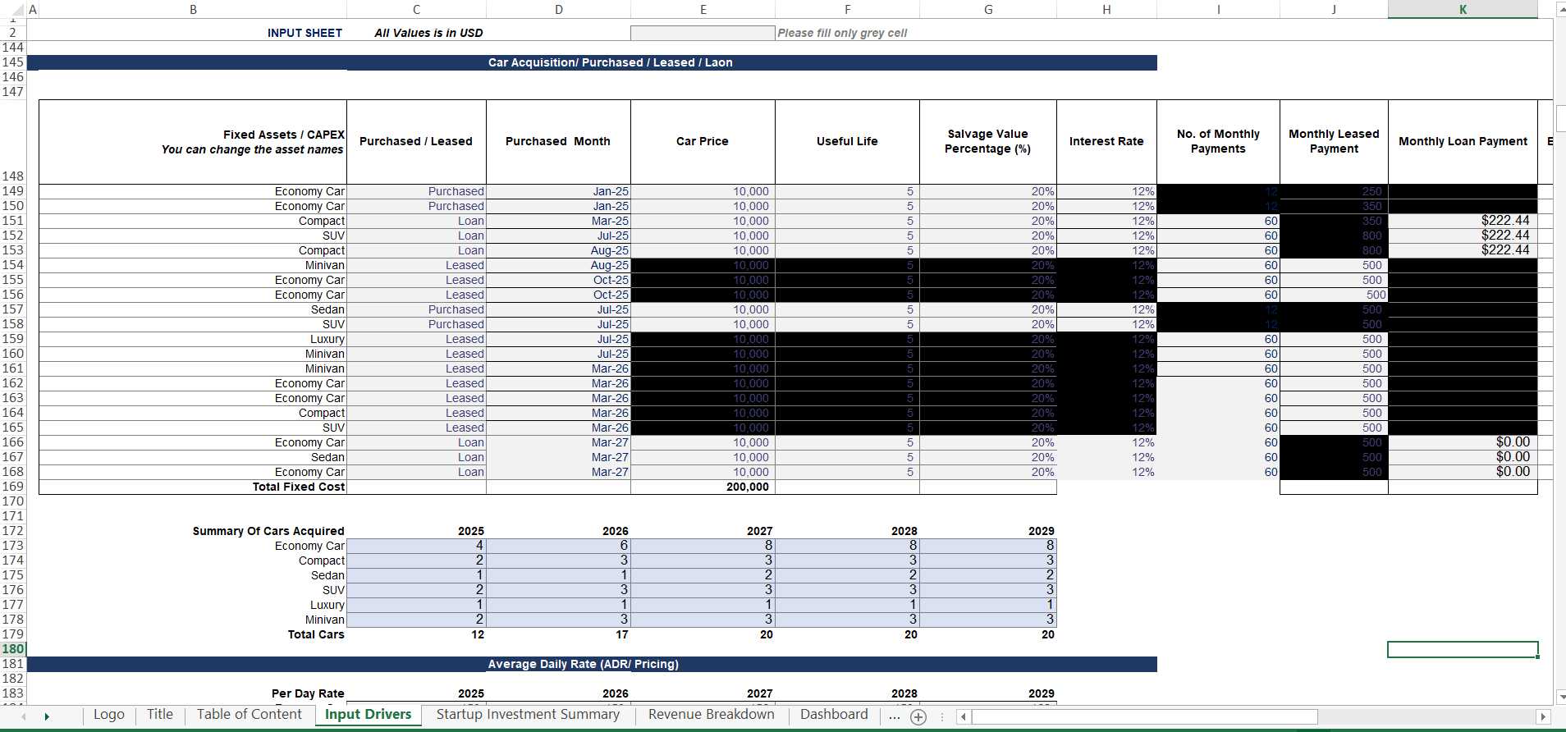This screenshot has height=732, width=1566.
Task: Select 'Purchased / Leased' column heading
Action: (x=416, y=142)
